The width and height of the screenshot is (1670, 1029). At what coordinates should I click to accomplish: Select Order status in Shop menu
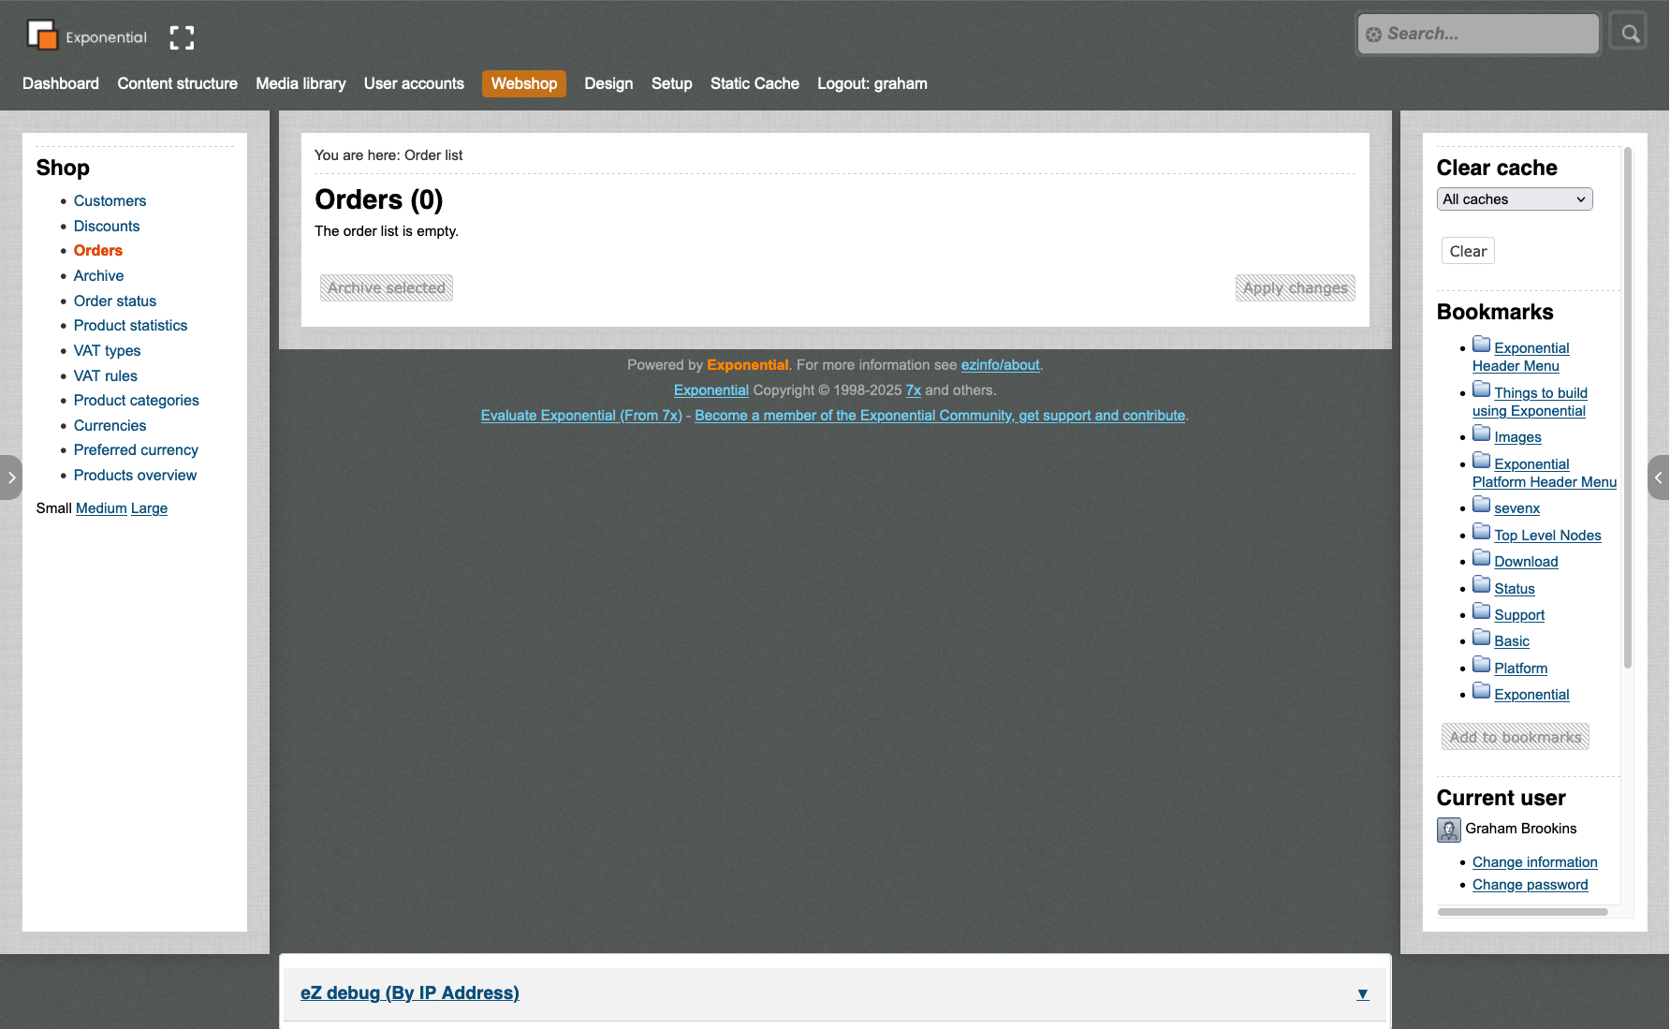point(115,301)
